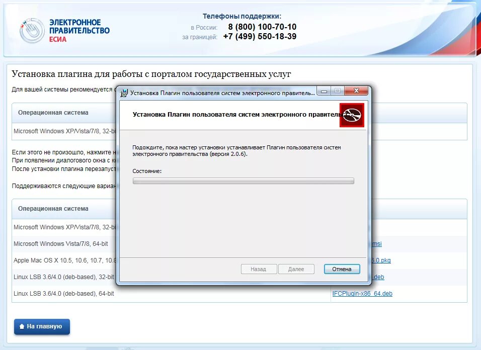The width and height of the screenshot is (481, 350).
Task: Click the Электронное правительство ЕСИА logo
Action: pyautogui.click(x=64, y=30)
